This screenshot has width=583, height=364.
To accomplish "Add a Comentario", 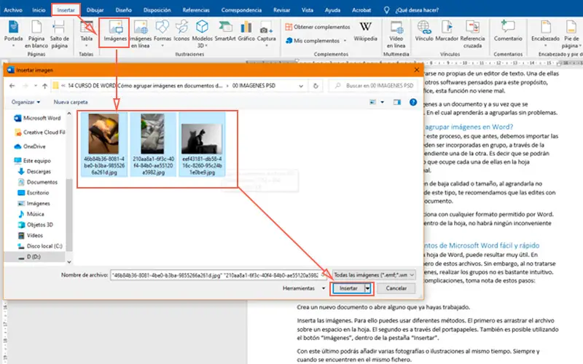I will pos(508,31).
